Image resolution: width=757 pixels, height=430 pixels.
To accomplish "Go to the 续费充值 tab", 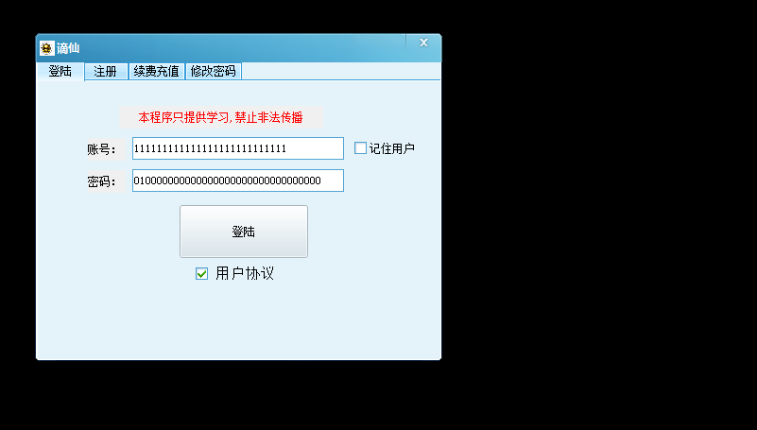I will [157, 72].
